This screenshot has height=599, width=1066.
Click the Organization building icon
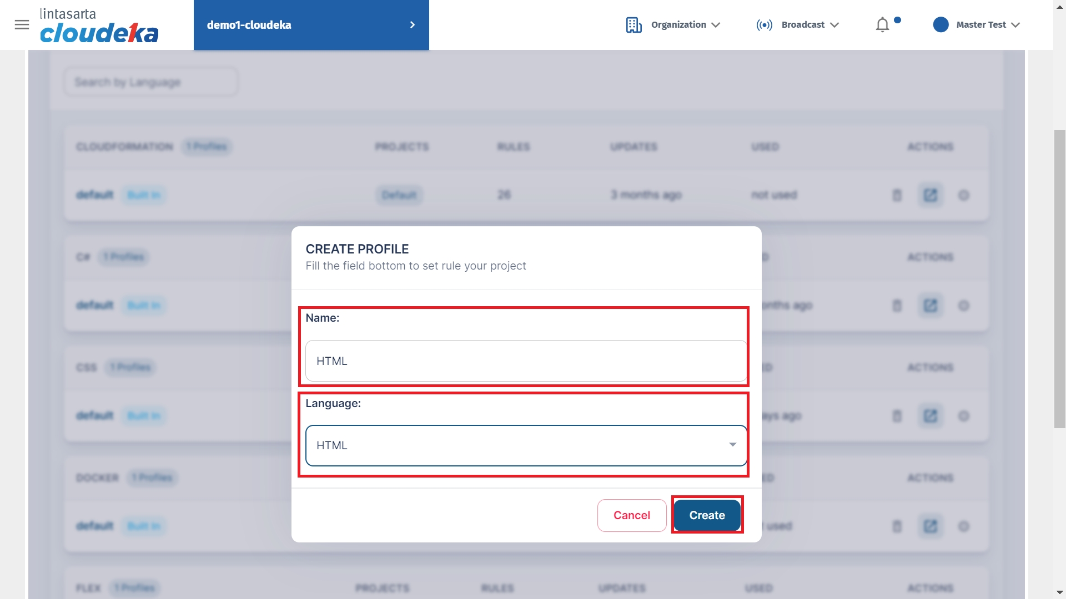click(633, 25)
